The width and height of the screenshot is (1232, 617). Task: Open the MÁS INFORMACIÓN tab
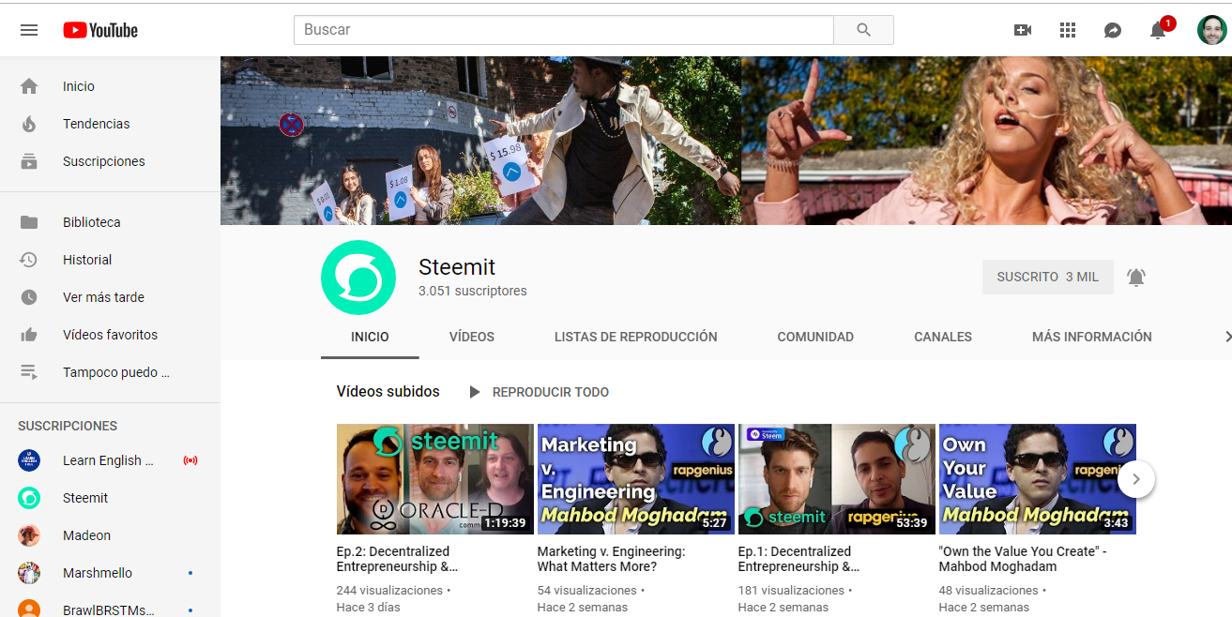point(1092,337)
